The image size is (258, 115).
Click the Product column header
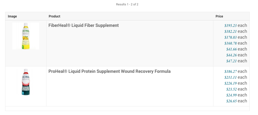[x=54, y=16]
